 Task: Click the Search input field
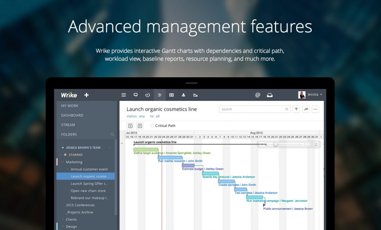tap(253, 109)
